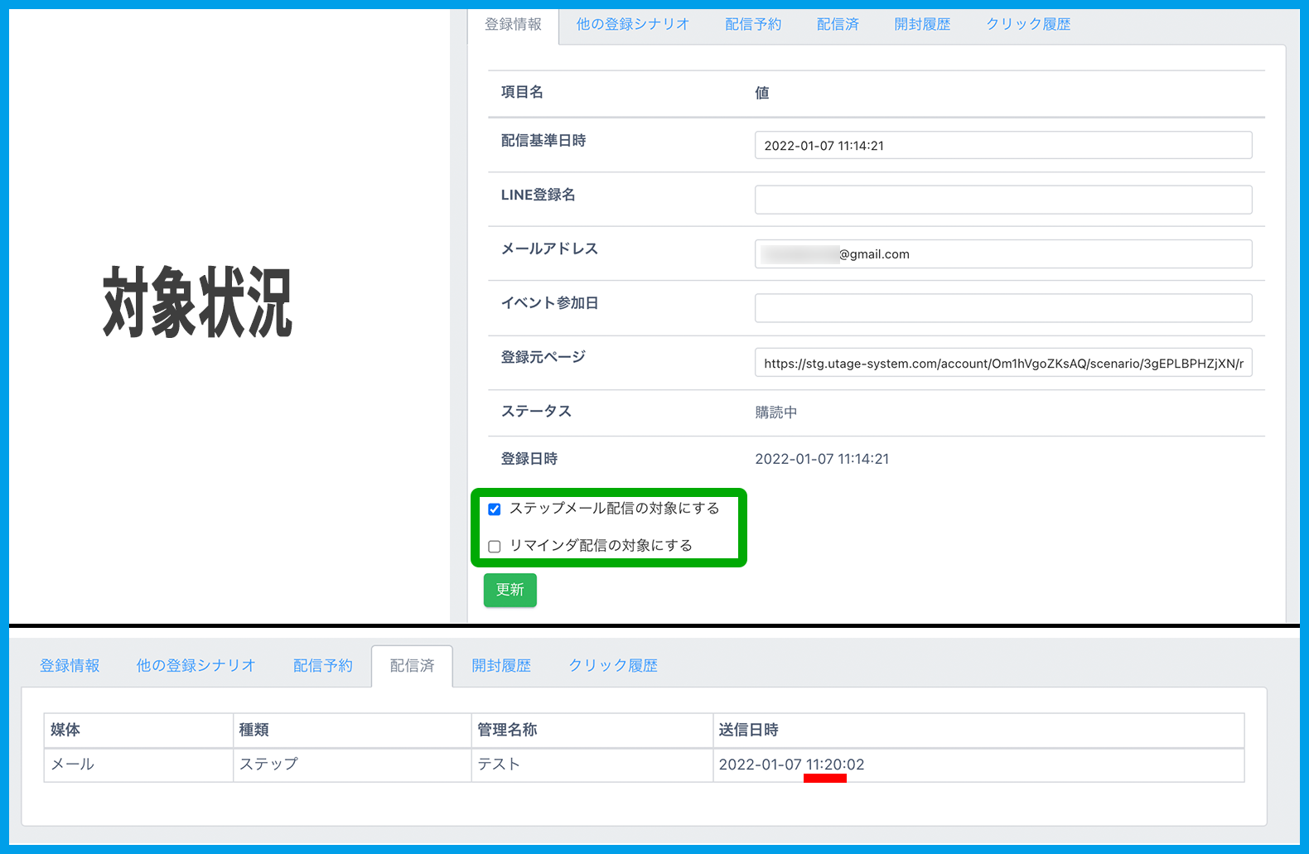Switch to 配信予約 tab in upper tab bar
Screen dimensions: 1309x854
click(753, 25)
